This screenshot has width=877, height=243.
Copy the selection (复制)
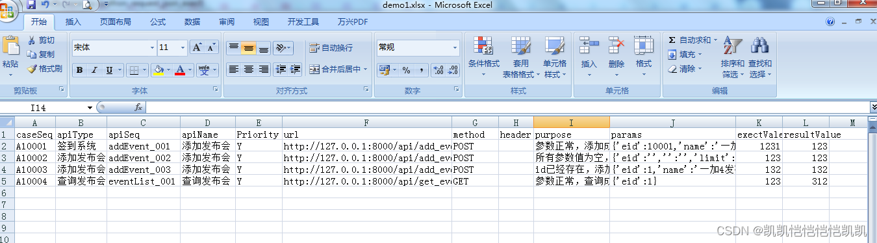coord(42,55)
